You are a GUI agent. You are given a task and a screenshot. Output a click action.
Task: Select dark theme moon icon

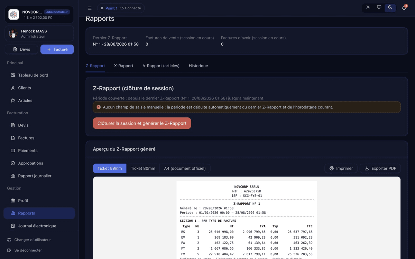[390, 8]
